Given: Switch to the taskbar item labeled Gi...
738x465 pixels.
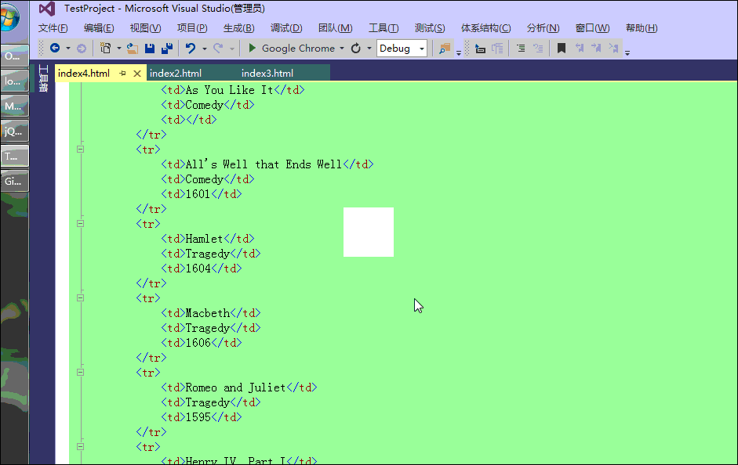Looking at the screenshot, I should 14,181.
